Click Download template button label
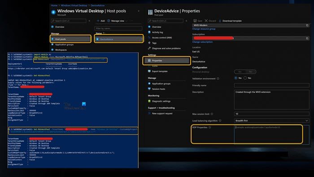314x177 pixels. click(x=232, y=21)
